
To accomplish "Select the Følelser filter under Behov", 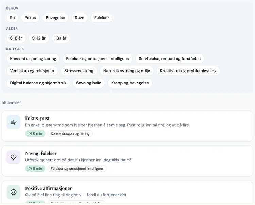I will 101,18.
